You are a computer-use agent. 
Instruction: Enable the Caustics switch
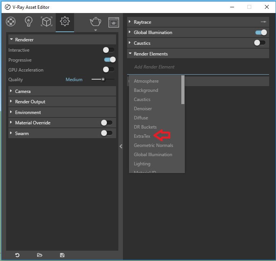click(x=260, y=43)
